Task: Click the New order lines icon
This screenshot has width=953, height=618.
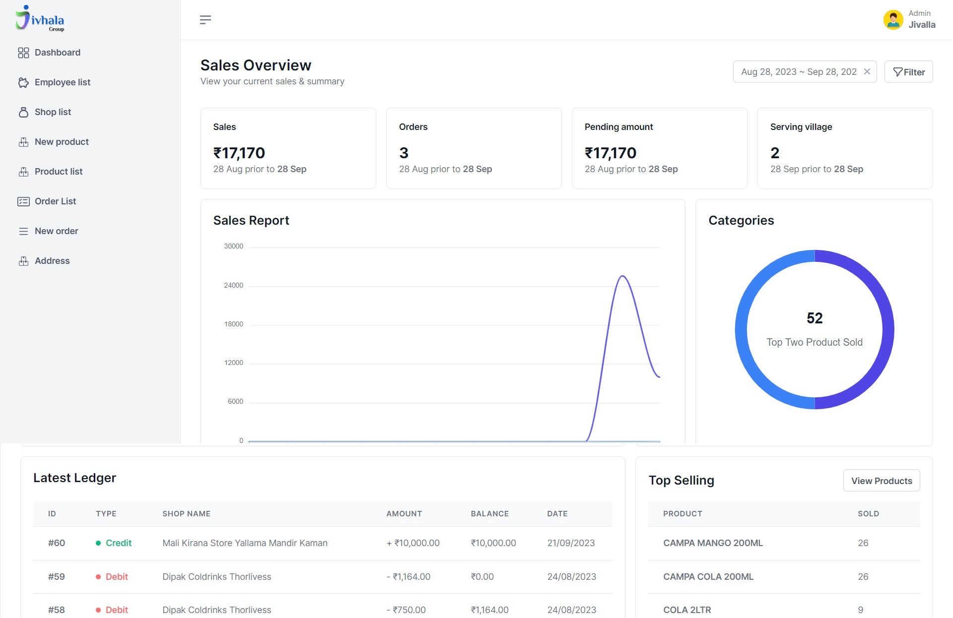Action: coord(23,231)
